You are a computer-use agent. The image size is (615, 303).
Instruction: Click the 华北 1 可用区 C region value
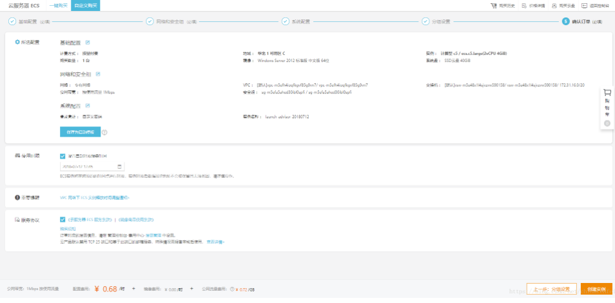pyautogui.click(x=271, y=53)
